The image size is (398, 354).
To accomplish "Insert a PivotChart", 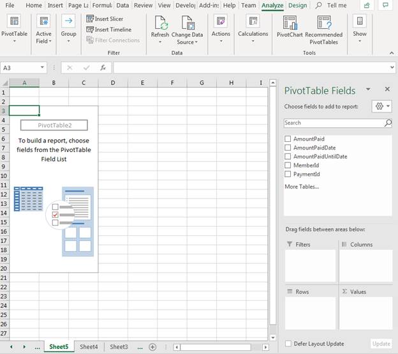I will pos(290,26).
